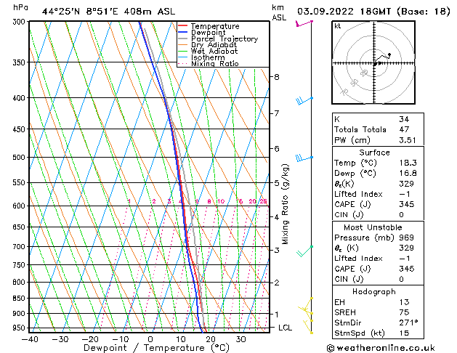Click the gray Parcel Trajectory legend swatch

pyautogui.click(x=182, y=38)
